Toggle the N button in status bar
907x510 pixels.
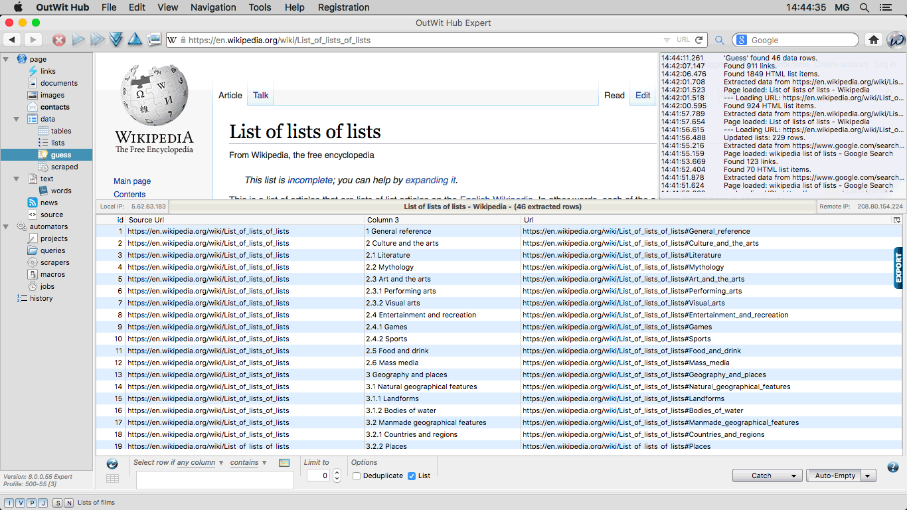click(x=69, y=503)
